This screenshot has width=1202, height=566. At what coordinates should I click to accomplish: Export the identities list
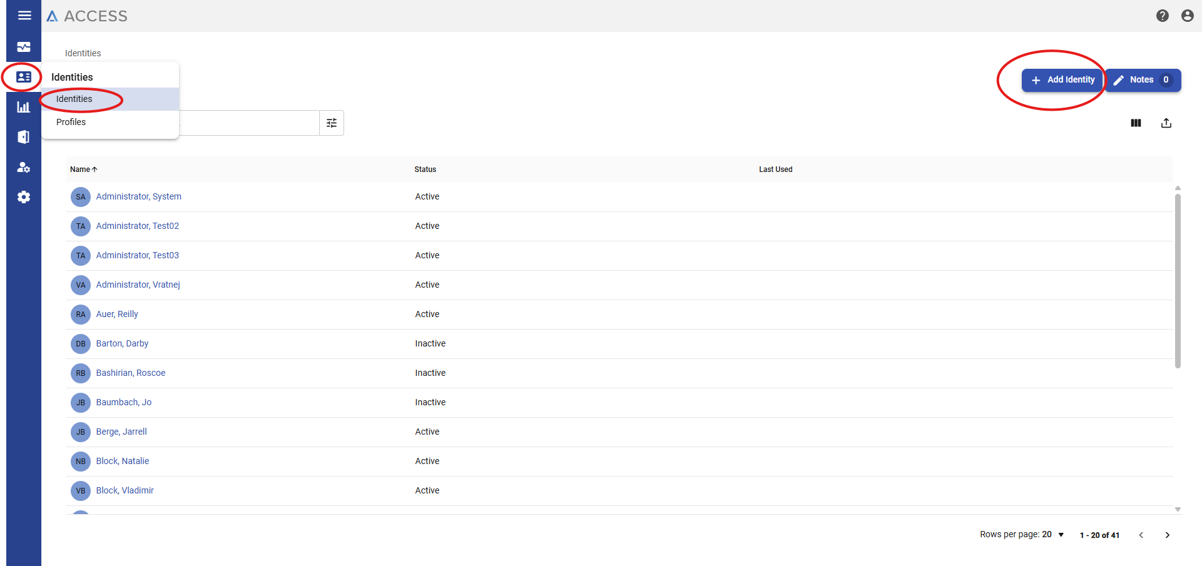pos(1166,123)
